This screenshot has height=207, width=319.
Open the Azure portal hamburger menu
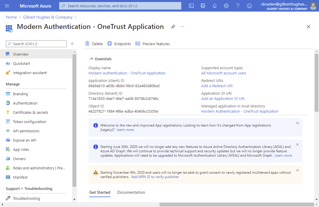[7, 6]
